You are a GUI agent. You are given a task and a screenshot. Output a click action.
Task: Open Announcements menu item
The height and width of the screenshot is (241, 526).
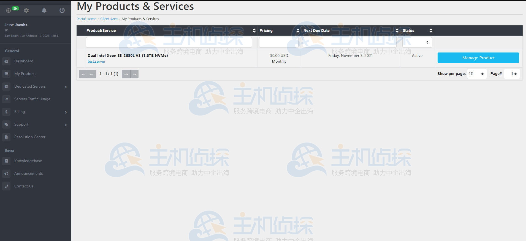click(29, 173)
